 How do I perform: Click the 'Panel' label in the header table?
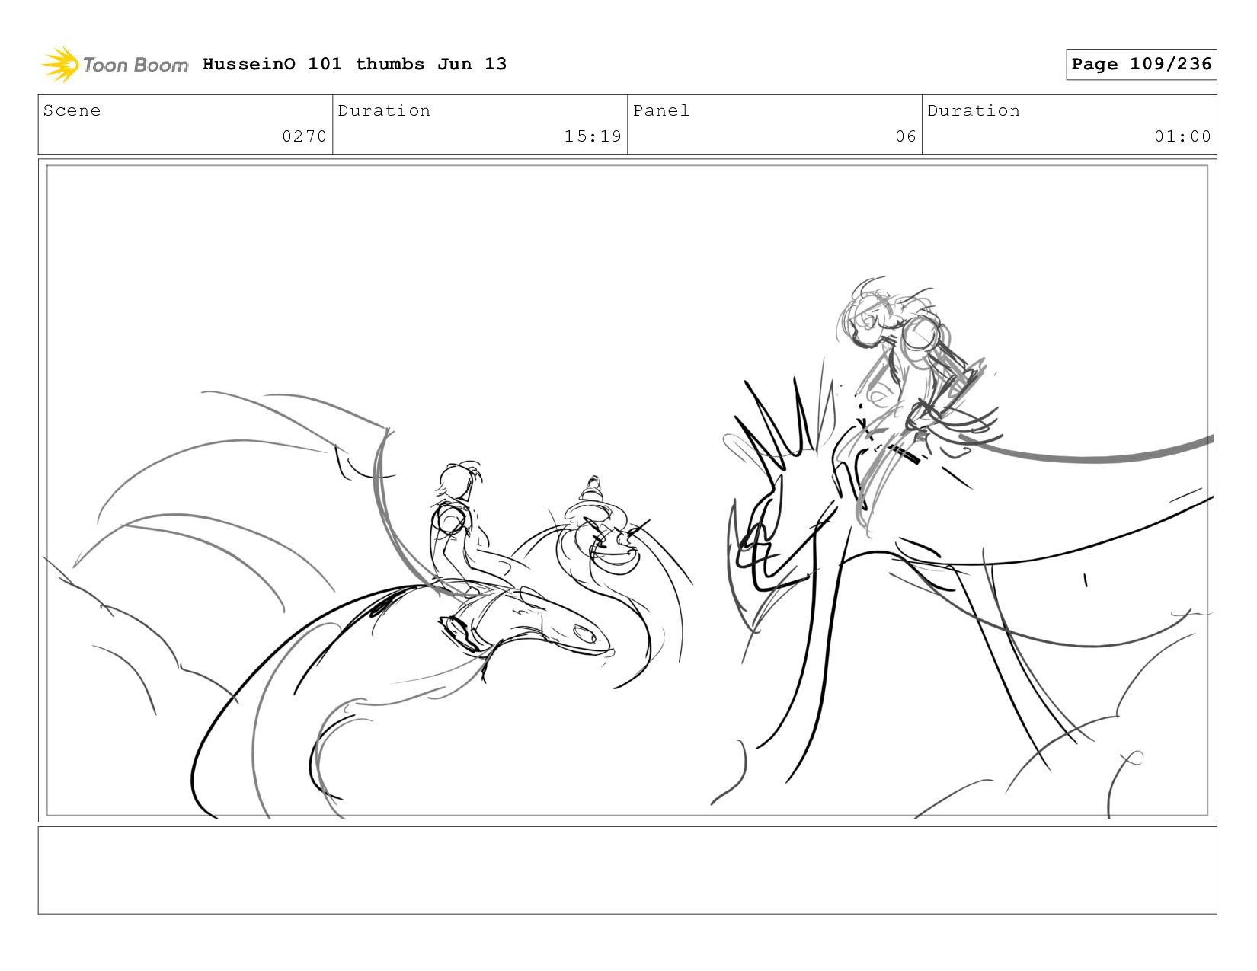click(661, 110)
